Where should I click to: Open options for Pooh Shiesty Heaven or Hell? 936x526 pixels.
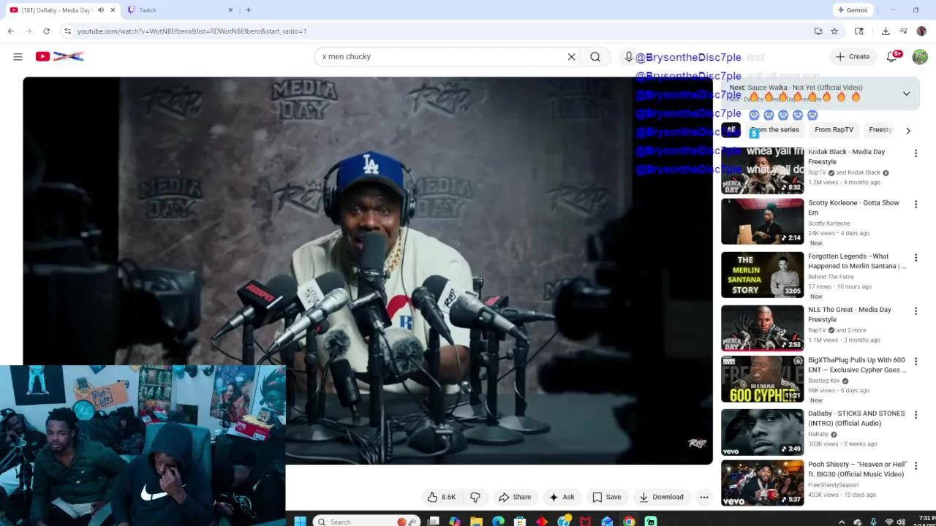[916, 465]
